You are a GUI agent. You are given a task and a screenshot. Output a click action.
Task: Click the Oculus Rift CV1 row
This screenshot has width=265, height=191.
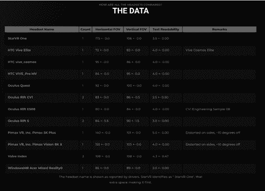(131, 97)
